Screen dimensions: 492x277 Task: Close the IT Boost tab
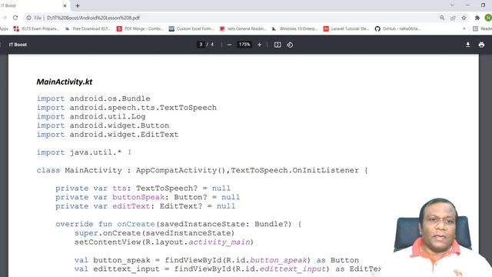tap(65, 5)
